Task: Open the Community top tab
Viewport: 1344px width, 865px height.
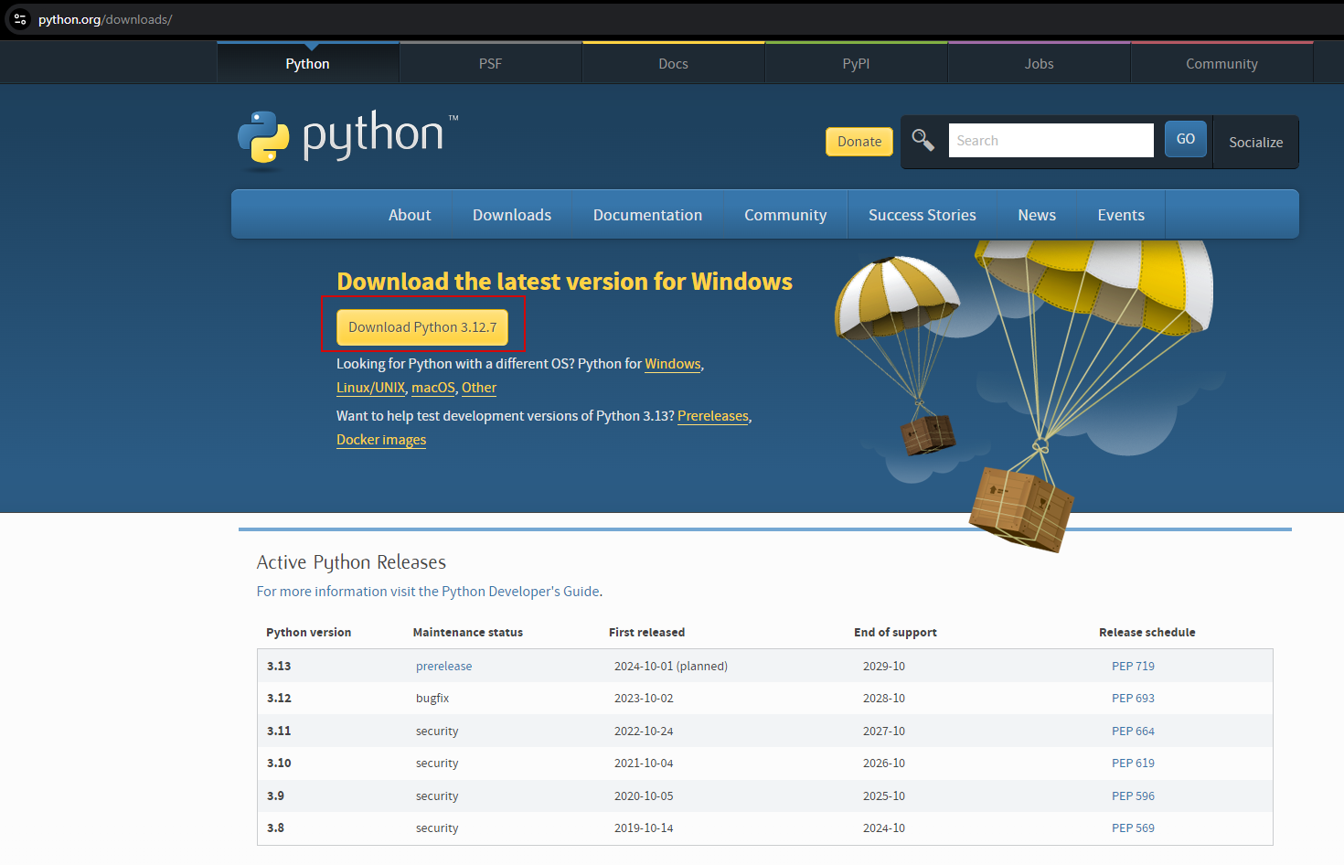Action: tap(1221, 63)
